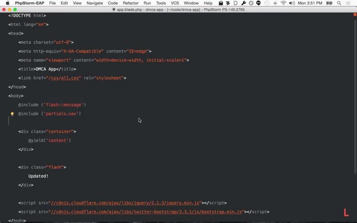Open the Wi-Fi status menu
Screen dimensions: 357x223
[283, 3]
